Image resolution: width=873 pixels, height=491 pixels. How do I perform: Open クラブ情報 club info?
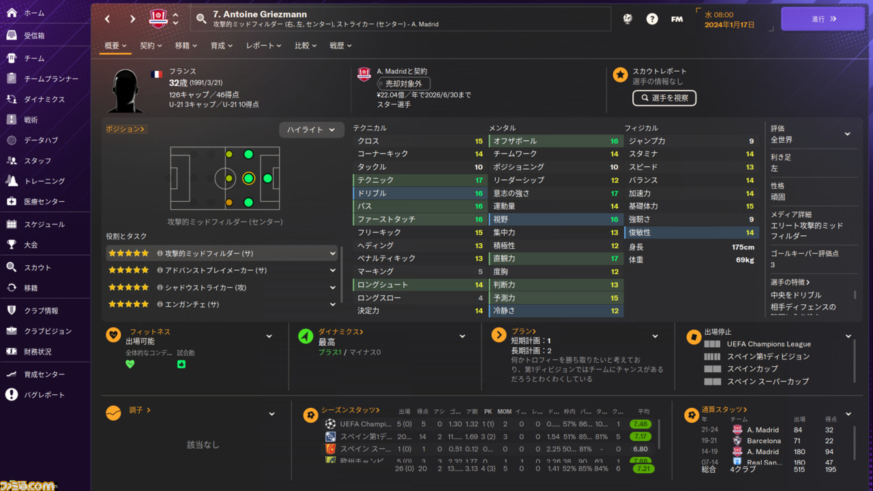click(45, 310)
